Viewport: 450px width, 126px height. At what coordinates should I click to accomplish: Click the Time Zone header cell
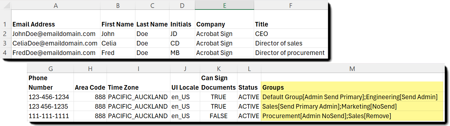[x=138, y=82]
